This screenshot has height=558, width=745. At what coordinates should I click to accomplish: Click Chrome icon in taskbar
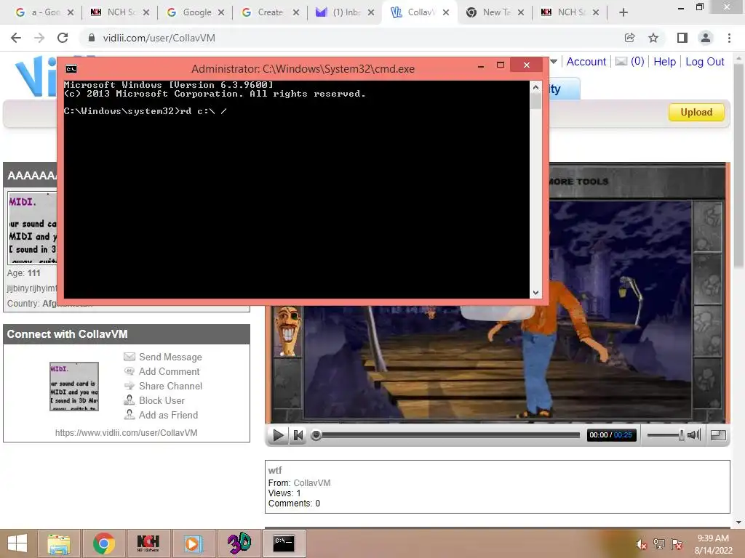point(104,543)
